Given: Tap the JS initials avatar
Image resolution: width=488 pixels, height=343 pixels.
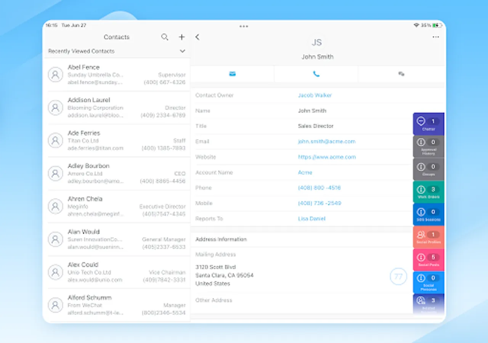Looking at the screenshot, I should click(x=317, y=42).
